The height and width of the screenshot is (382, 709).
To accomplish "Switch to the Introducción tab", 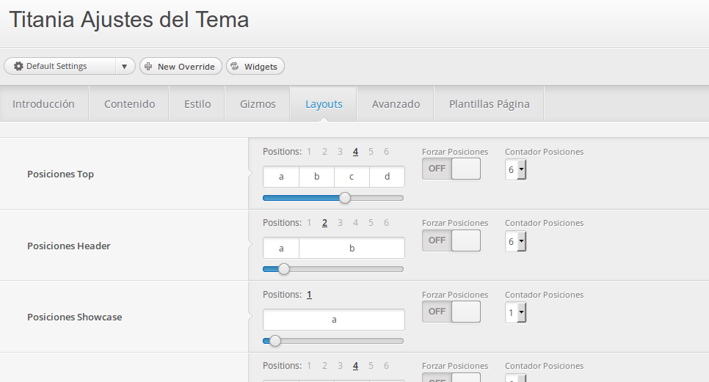I will (43, 104).
